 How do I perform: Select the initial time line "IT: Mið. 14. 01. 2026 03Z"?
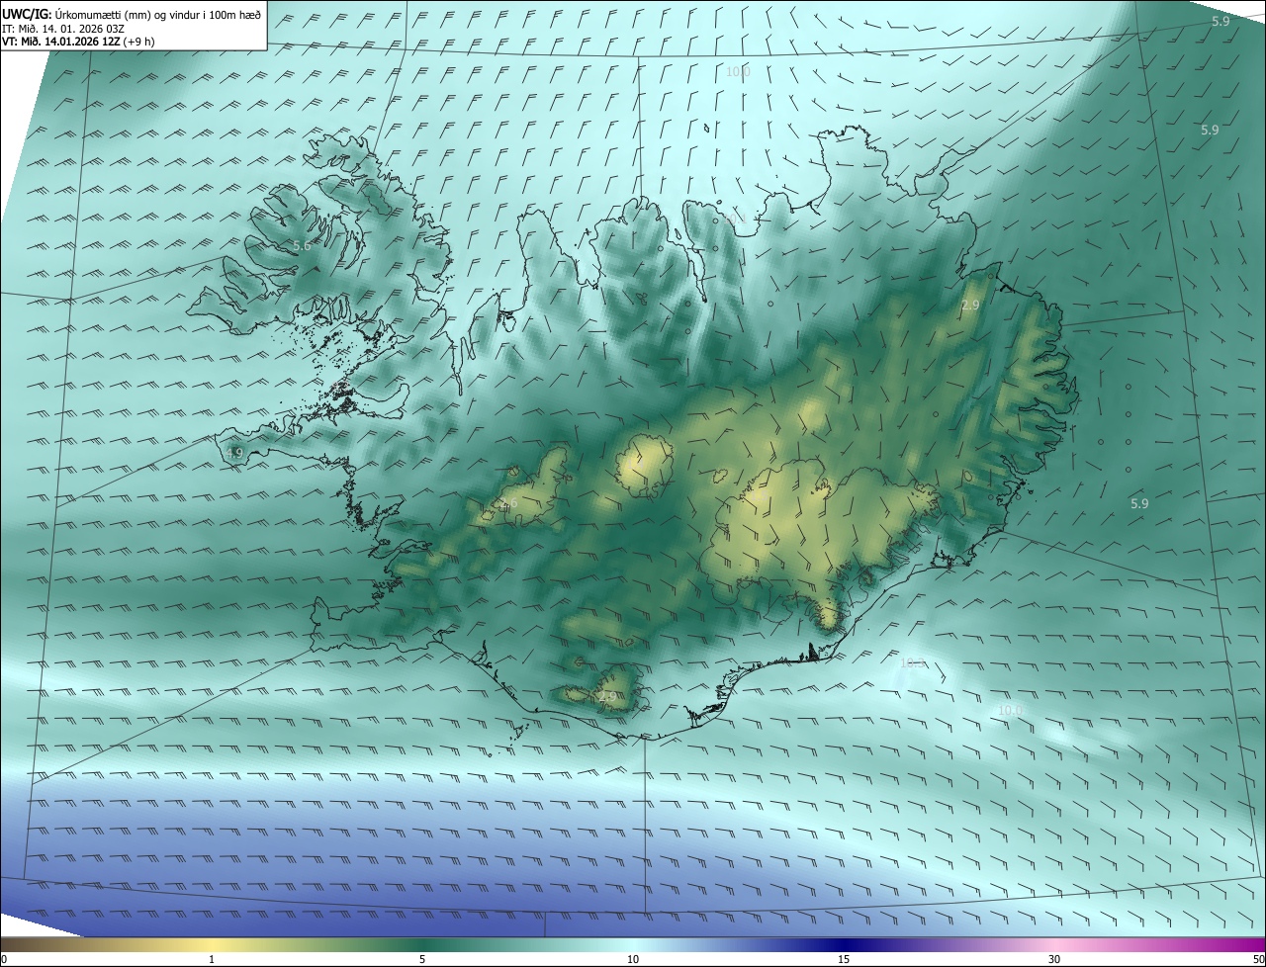(x=63, y=28)
